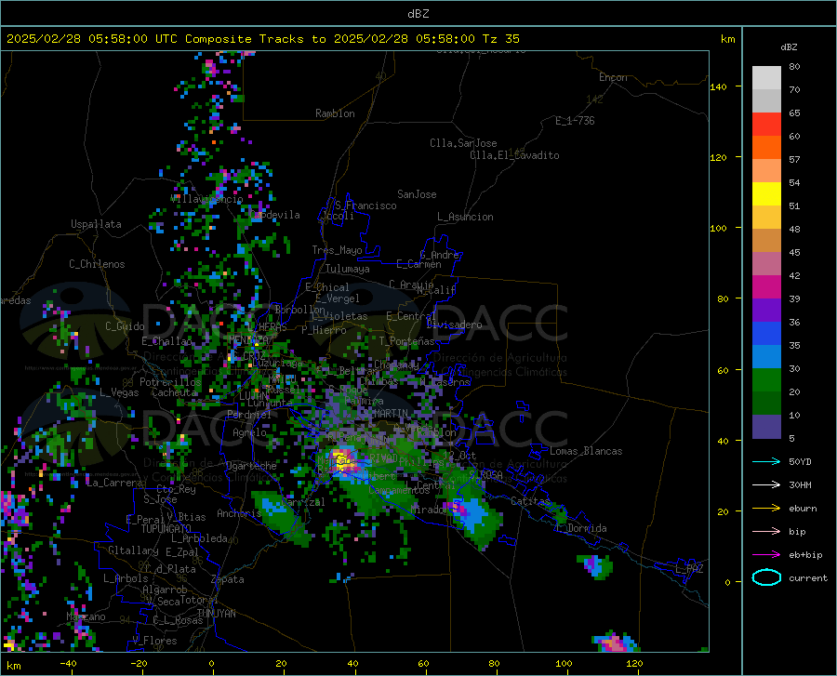837x676 pixels.
Task: Click the '140' tick on vertical km axis
Action: (x=718, y=86)
